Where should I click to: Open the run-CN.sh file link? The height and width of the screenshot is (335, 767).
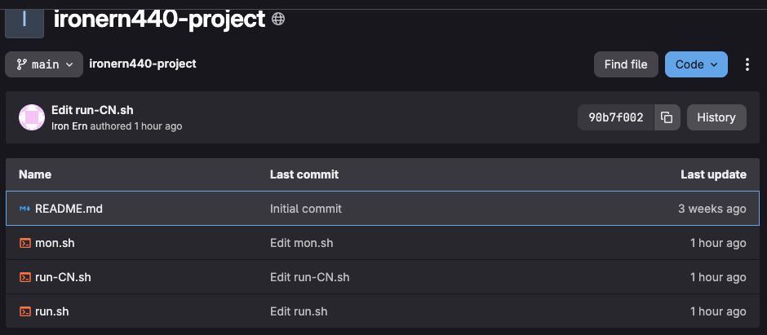tap(63, 277)
